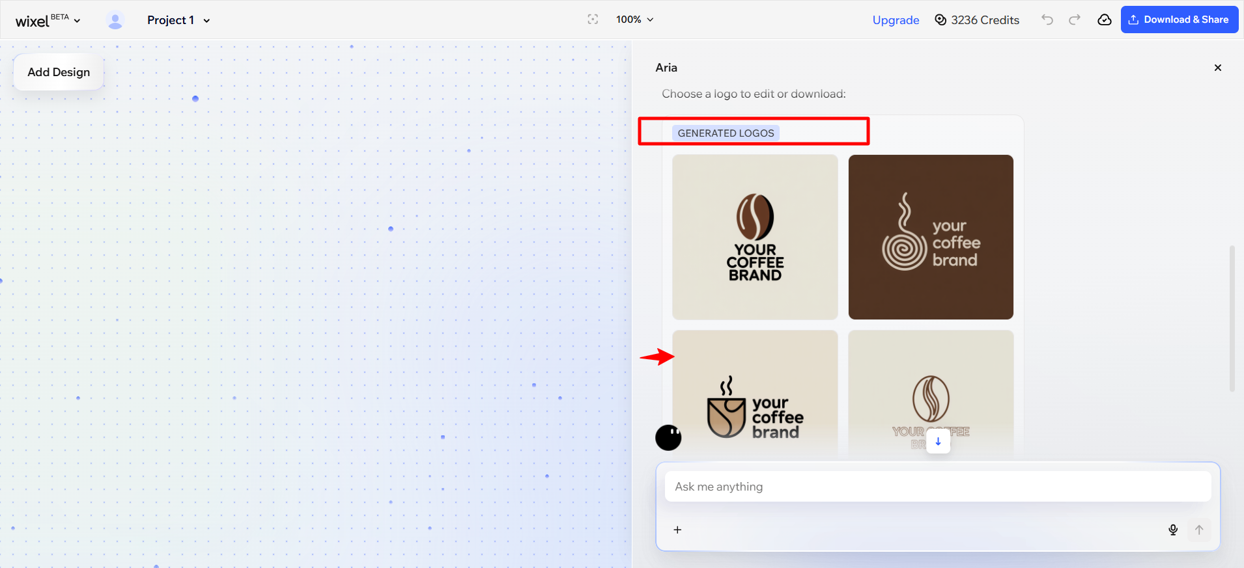Click Download & Share button
This screenshot has height=568, width=1244.
pos(1180,20)
